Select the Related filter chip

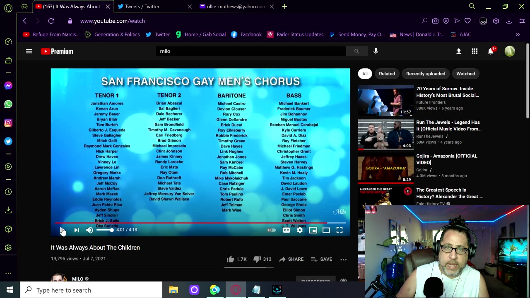(387, 74)
